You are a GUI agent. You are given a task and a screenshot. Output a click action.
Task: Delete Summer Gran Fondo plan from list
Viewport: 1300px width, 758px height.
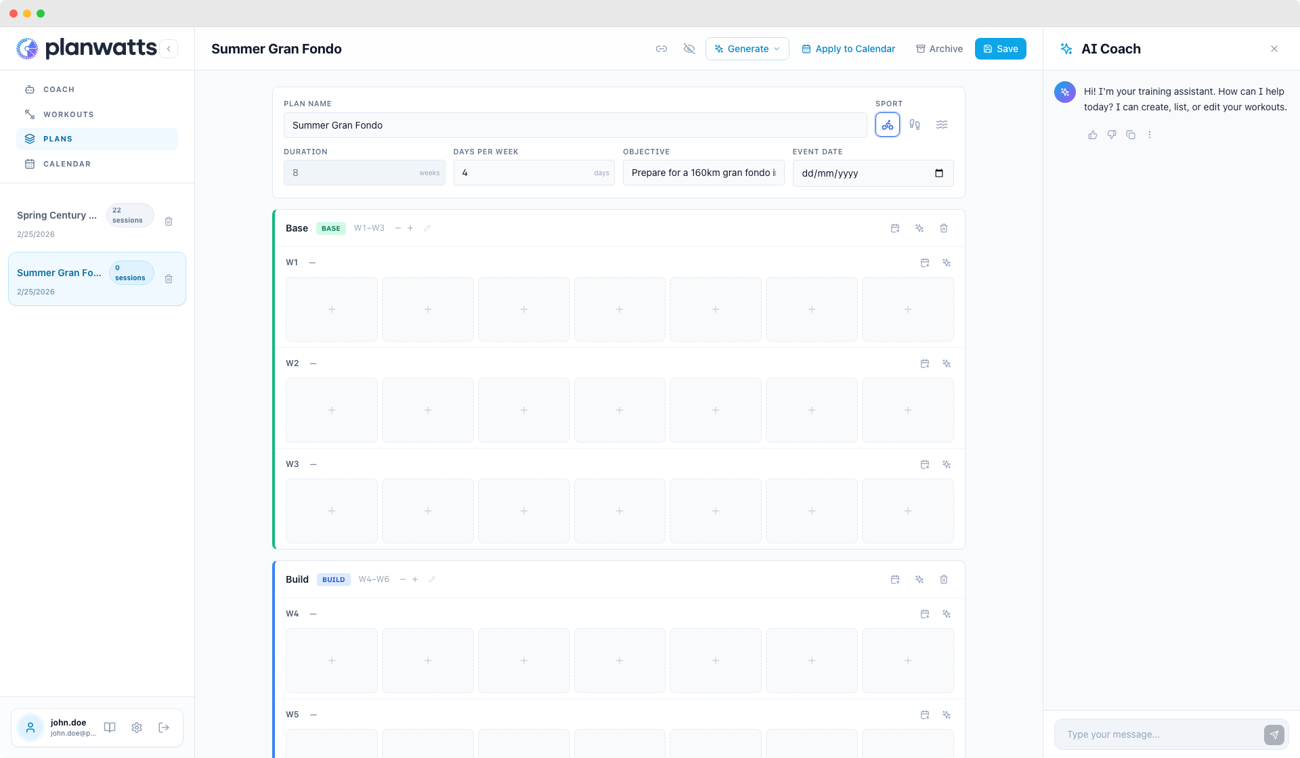click(169, 279)
